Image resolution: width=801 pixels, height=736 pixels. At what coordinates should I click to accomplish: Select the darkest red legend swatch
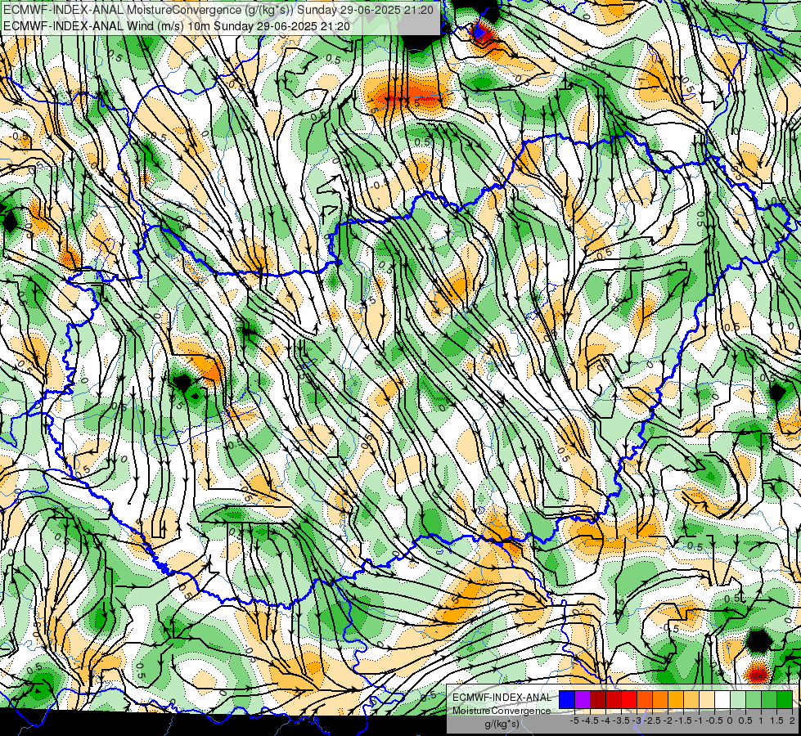[x=598, y=699]
